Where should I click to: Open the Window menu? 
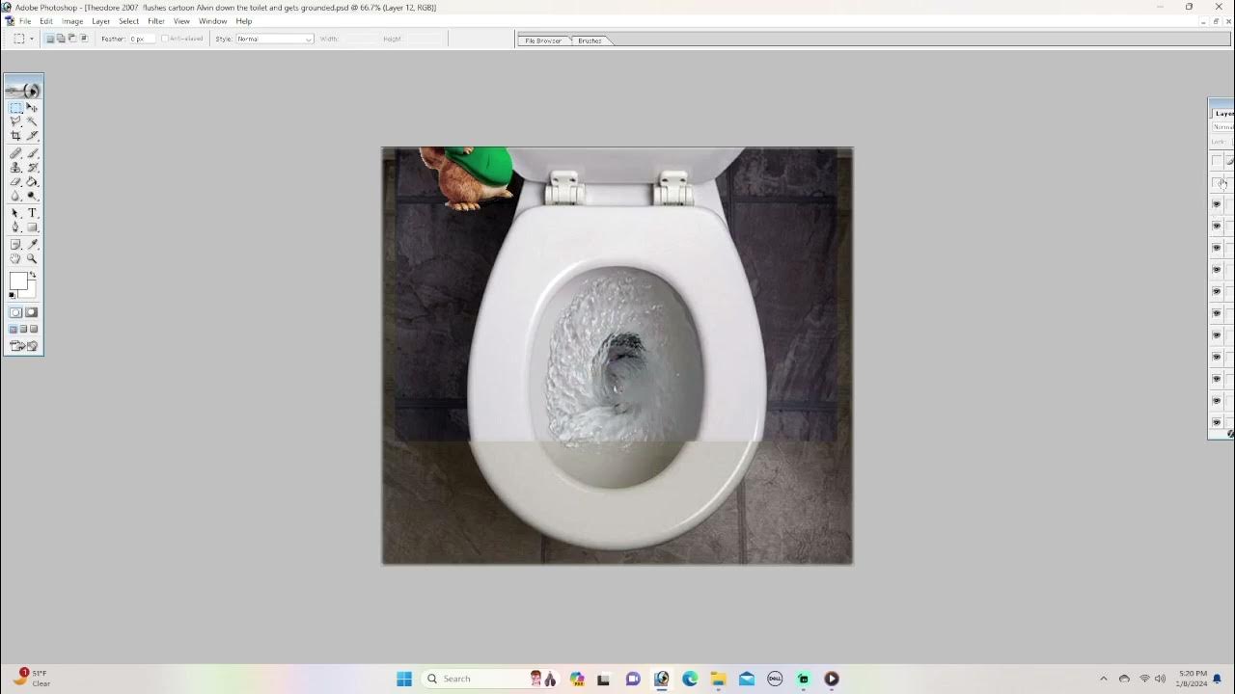tap(213, 21)
